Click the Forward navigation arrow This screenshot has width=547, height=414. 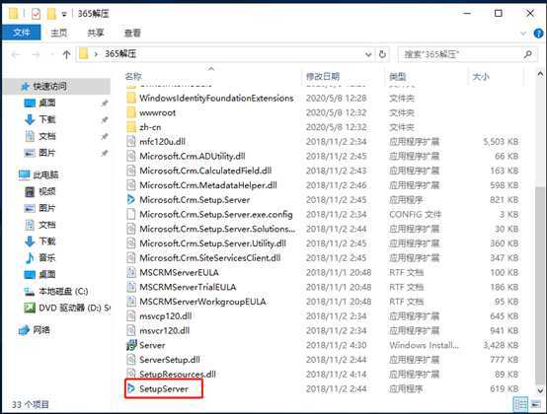click(36, 54)
